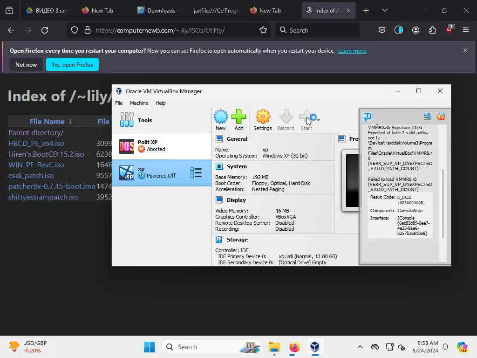Open HBCD_PE_x64.iso link
The height and width of the screenshot is (358, 477).
[36, 144]
